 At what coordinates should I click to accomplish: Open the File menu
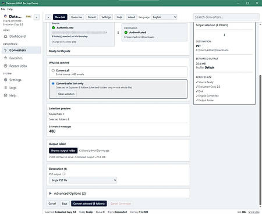click(x=3, y=9)
